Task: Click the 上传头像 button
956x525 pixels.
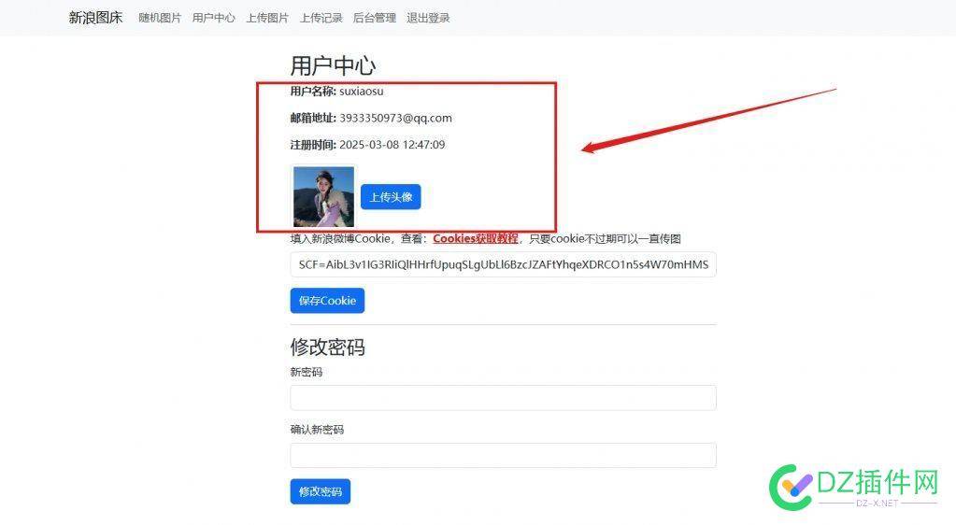Action: pos(391,197)
